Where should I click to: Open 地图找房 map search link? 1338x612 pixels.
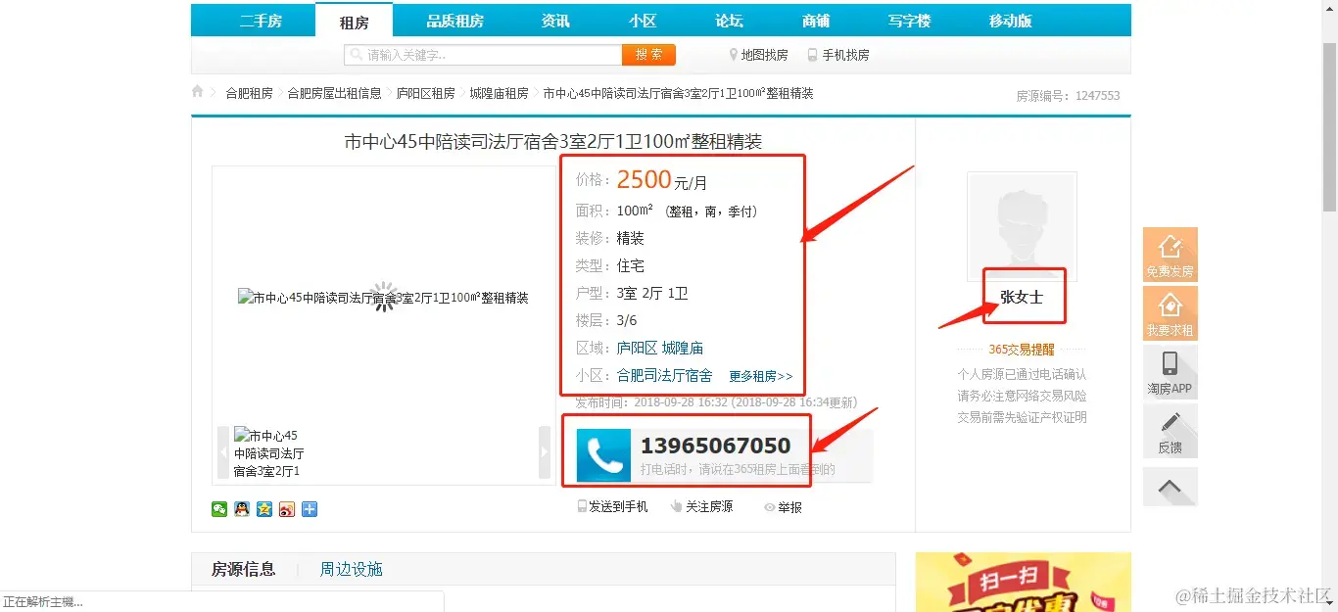coord(757,55)
